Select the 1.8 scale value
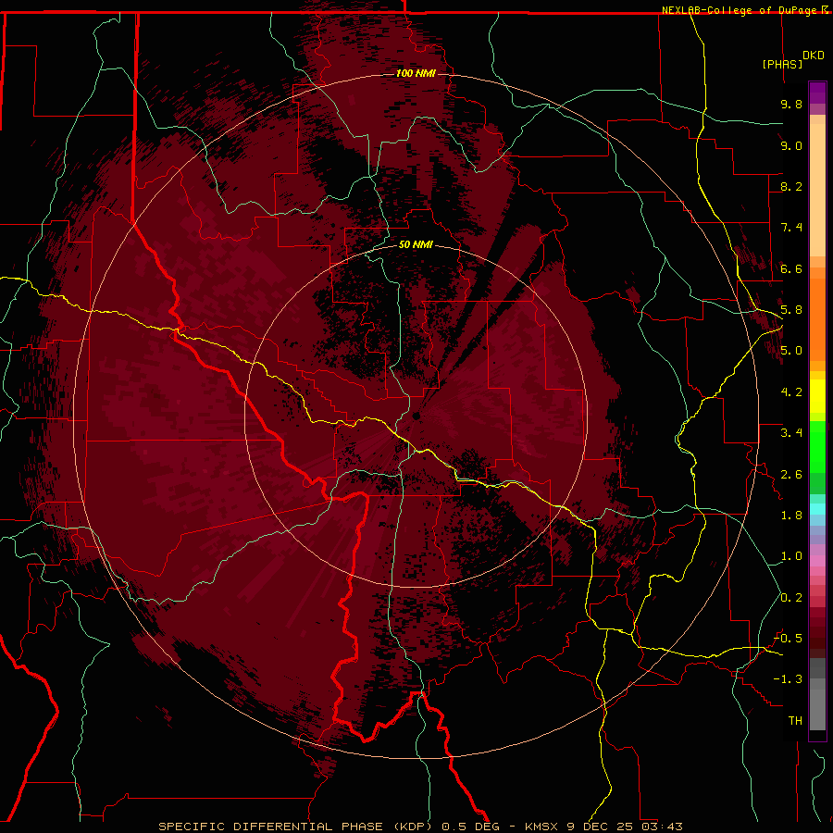 tap(791, 516)
